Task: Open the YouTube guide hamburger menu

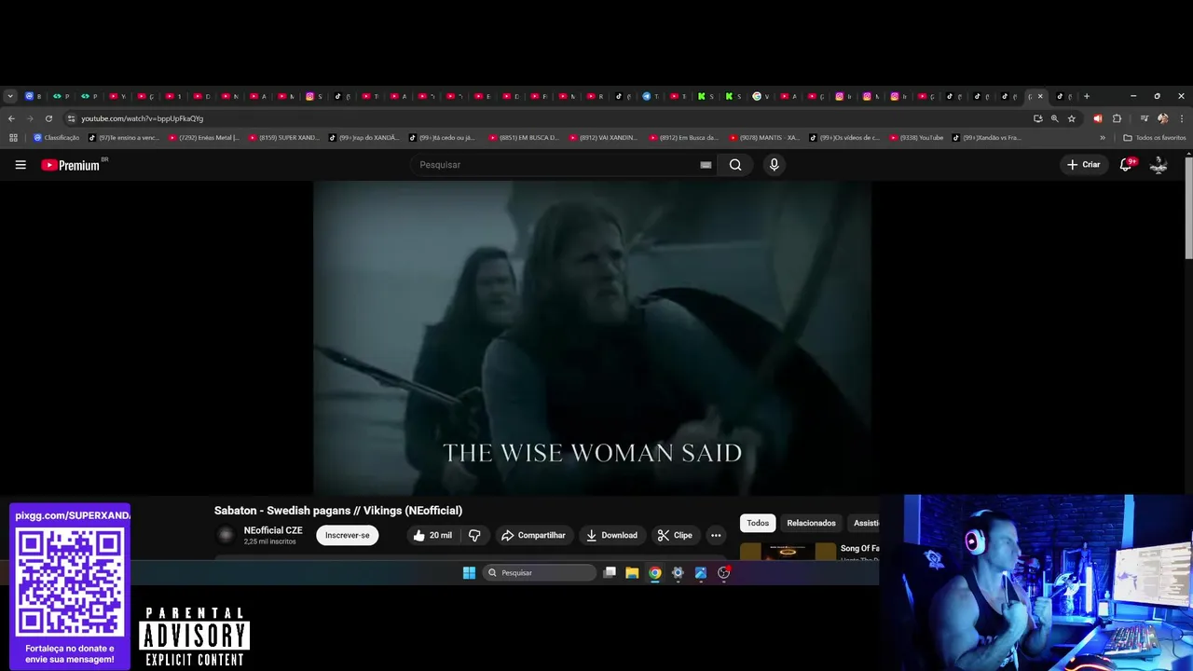Action: pos(21,165)
